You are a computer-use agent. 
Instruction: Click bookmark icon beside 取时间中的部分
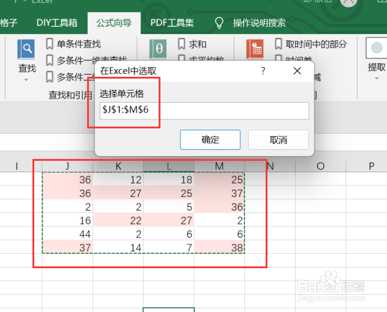[278, 44]
